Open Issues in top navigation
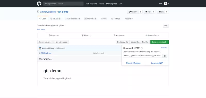 pyautogui.click(x=101, y=4)
